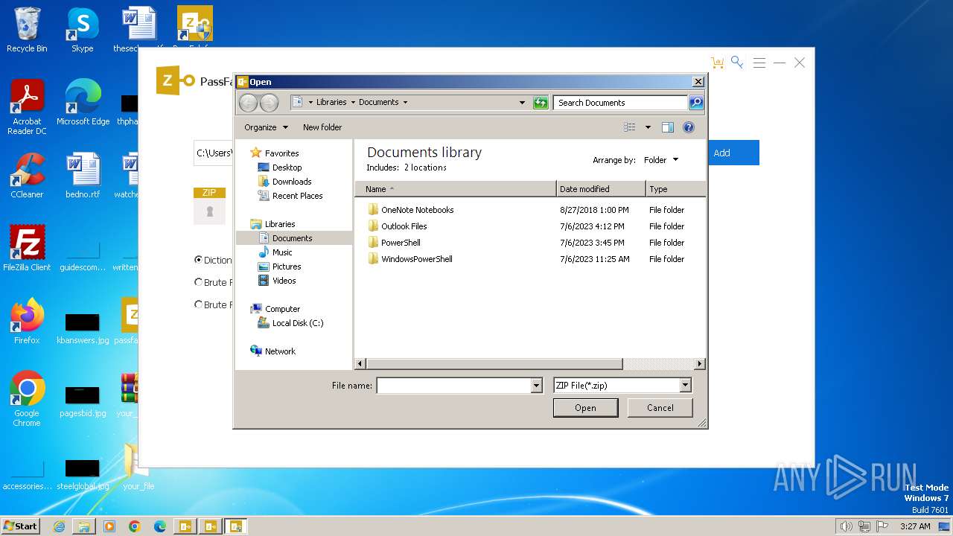Click the volume speaker icon in system tray

click(846, 526)
